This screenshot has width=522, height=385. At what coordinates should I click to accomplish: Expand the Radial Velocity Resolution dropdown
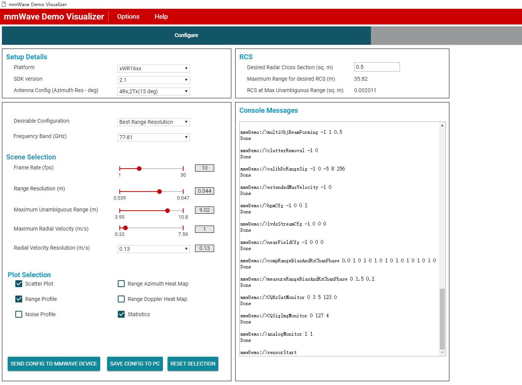click(153, 249)
